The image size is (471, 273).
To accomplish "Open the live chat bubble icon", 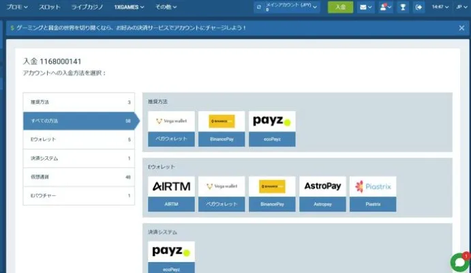I will pyautogui.click(x=459, y=262).
